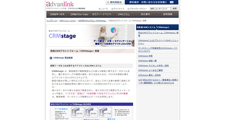Open sidebar CRMstage 特長 link

145,56
